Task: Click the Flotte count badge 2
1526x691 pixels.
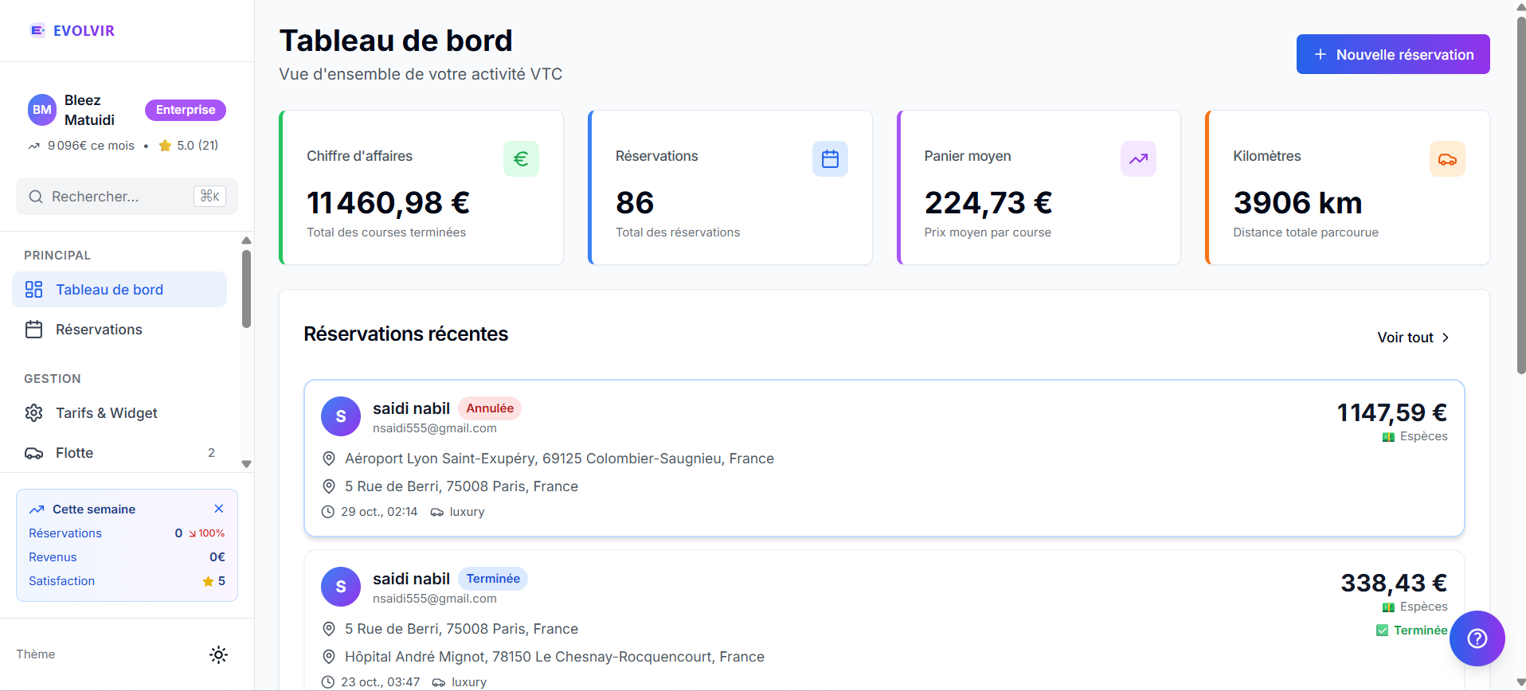Action: 211,453
